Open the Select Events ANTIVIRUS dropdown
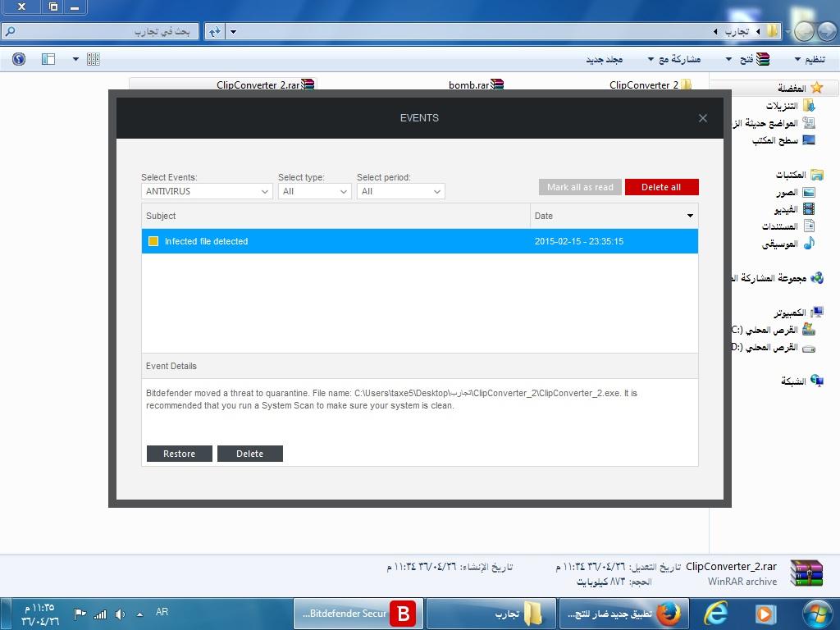The image size is (840, 630). [x=207, y=191]
